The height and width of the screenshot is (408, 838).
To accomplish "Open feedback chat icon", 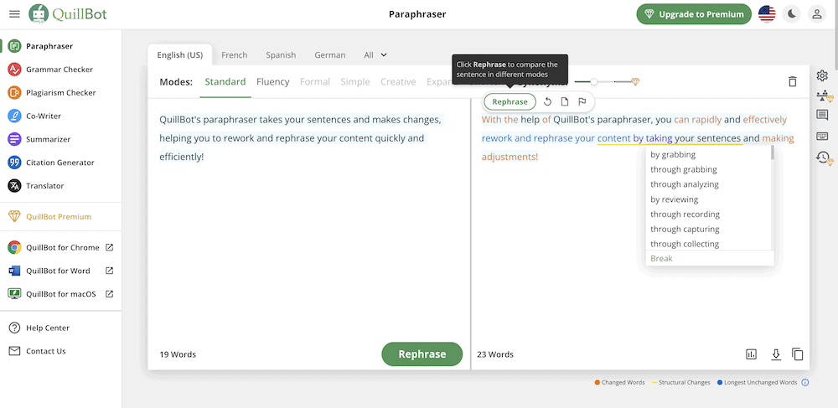I will coord(822,115).
